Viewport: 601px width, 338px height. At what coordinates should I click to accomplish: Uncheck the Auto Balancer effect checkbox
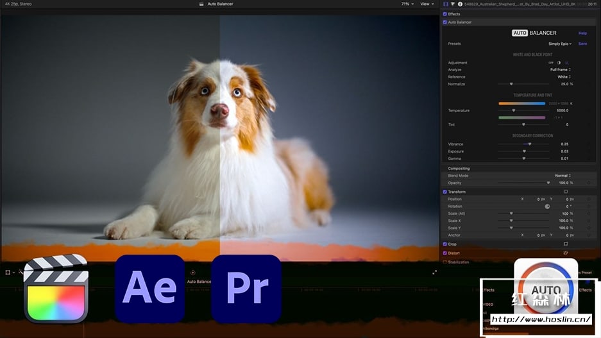tap(445, 22)
